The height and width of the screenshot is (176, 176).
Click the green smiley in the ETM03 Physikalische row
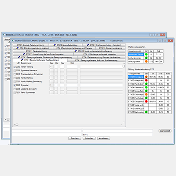tap(146, 84)
